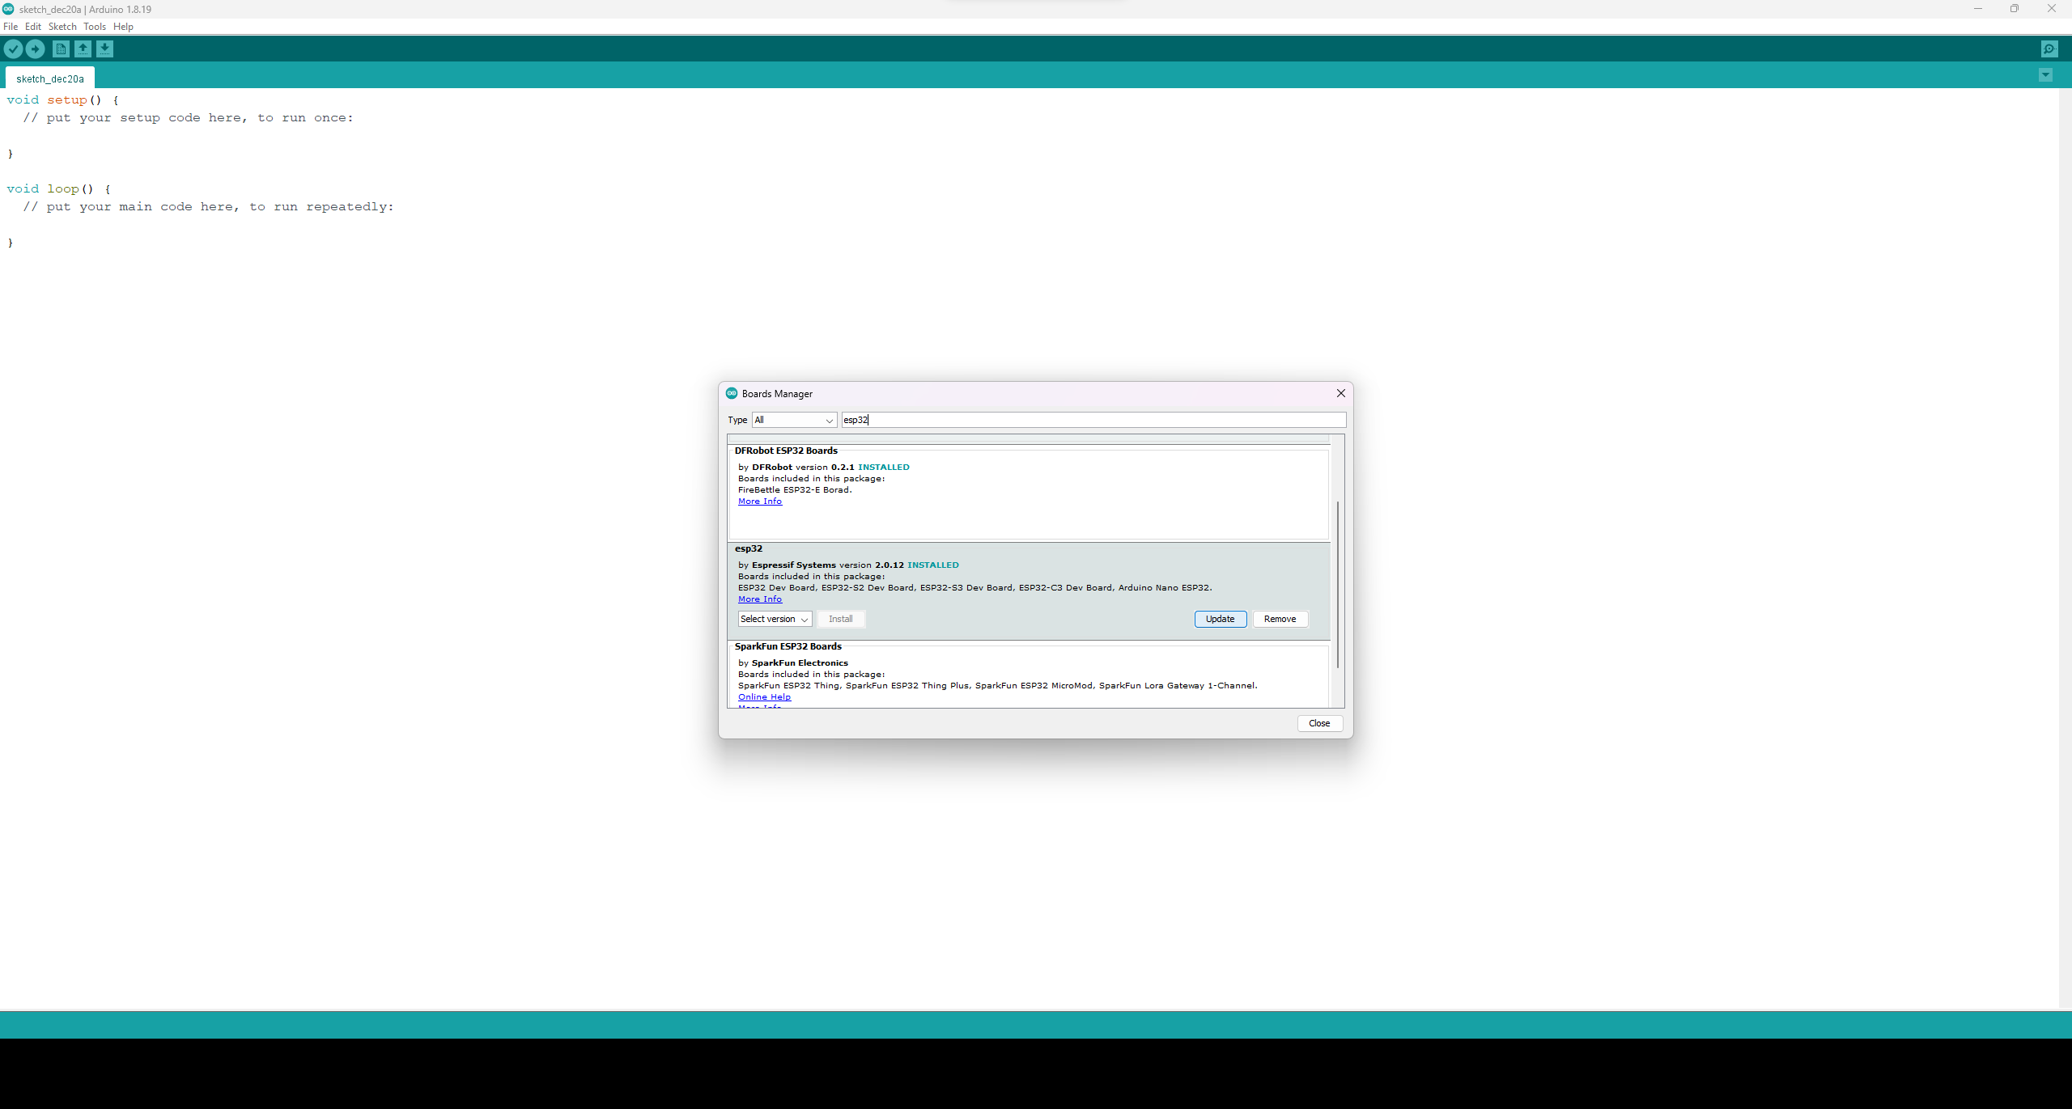Click the Open sketch up-arrow icon

click(x=83, y=49)
